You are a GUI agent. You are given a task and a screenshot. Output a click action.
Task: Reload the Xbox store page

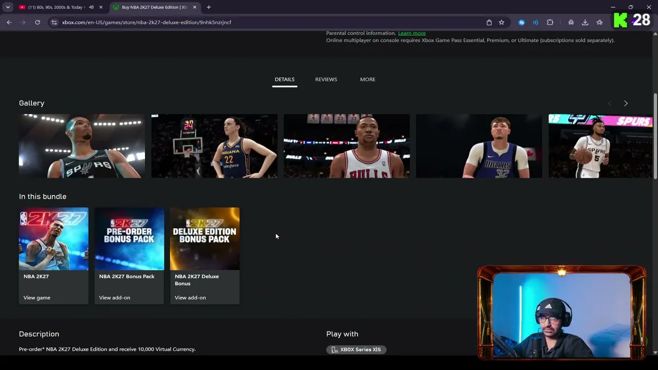point(38,22)
